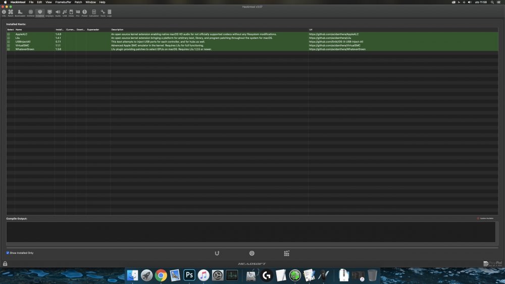Open the PCI card icon section
The width and height of the screenshot is (505, 284).
[x=78, y=13]
